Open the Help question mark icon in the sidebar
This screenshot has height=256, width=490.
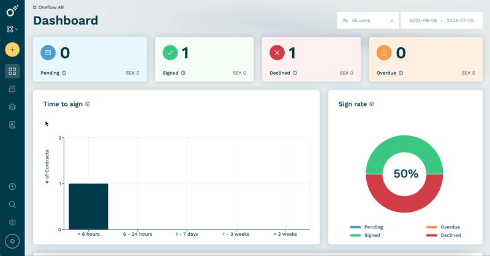(x=12, y=187)
